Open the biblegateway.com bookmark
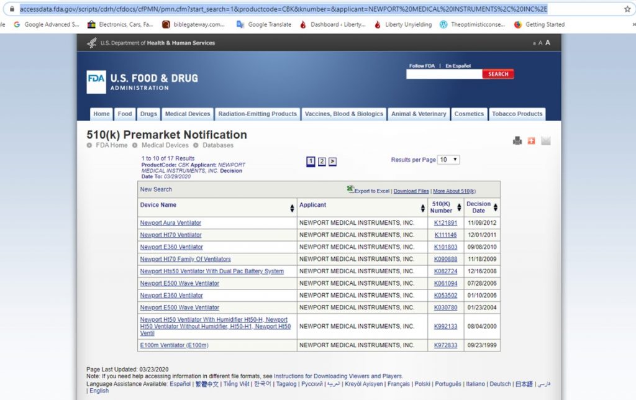The width and height of the screenshot is (636, 400). tap(194, 24)
